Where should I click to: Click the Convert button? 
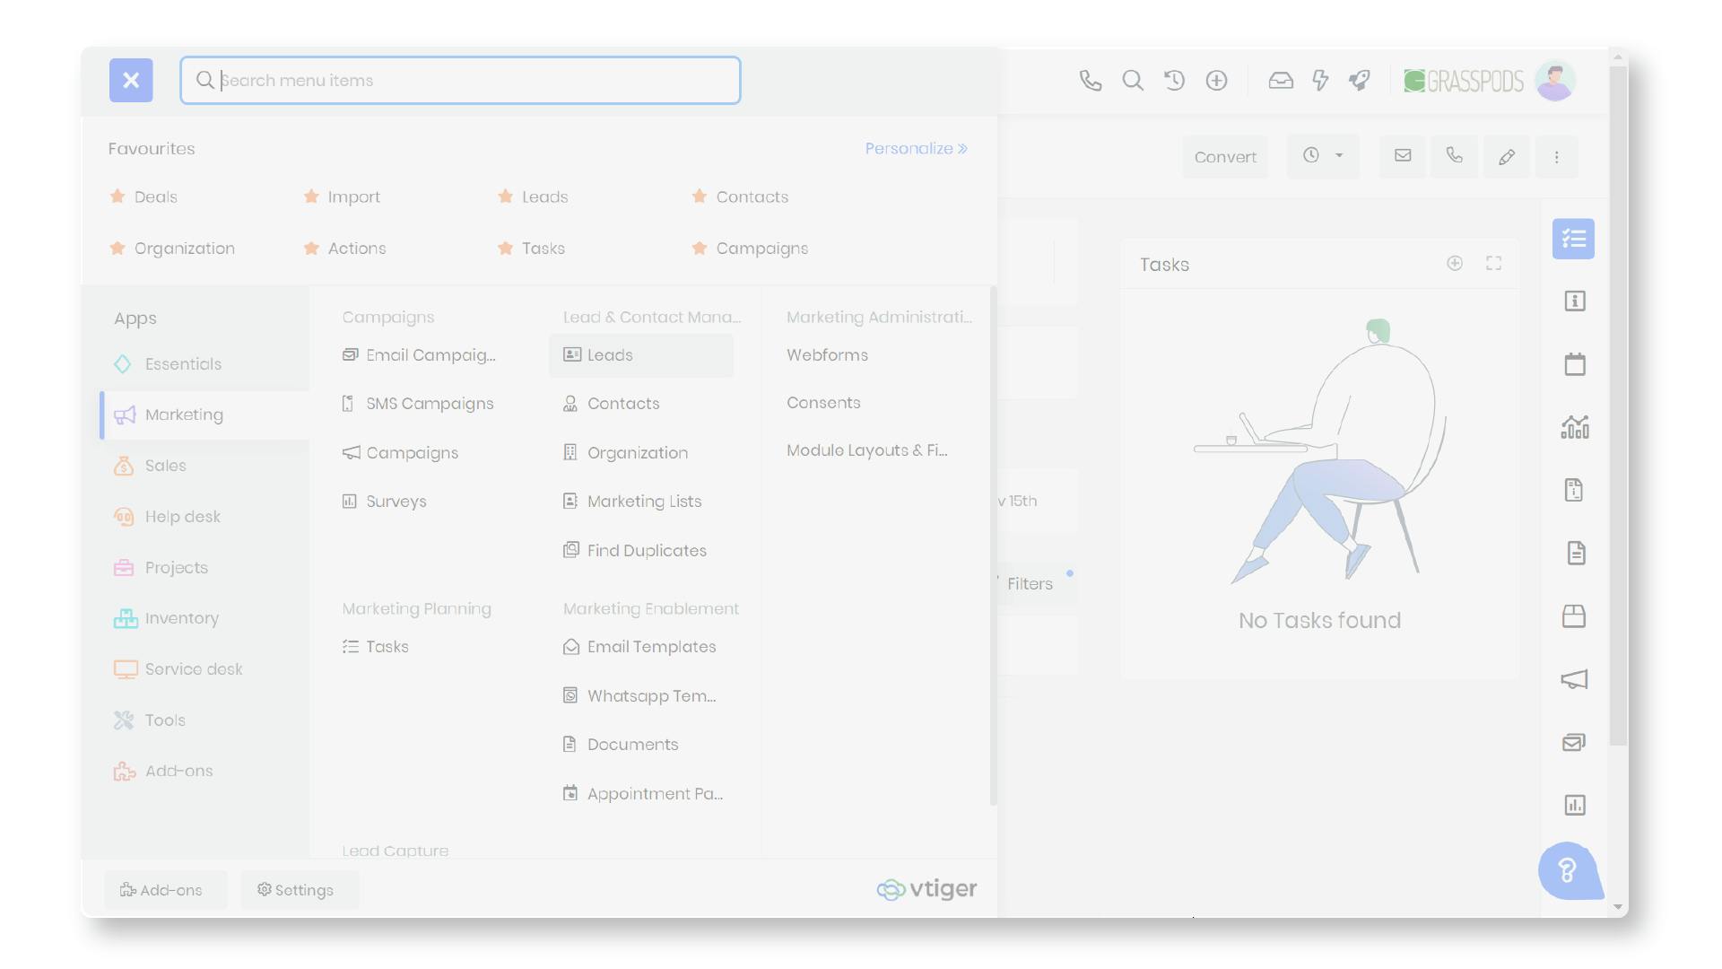[x=1224, y=157]
